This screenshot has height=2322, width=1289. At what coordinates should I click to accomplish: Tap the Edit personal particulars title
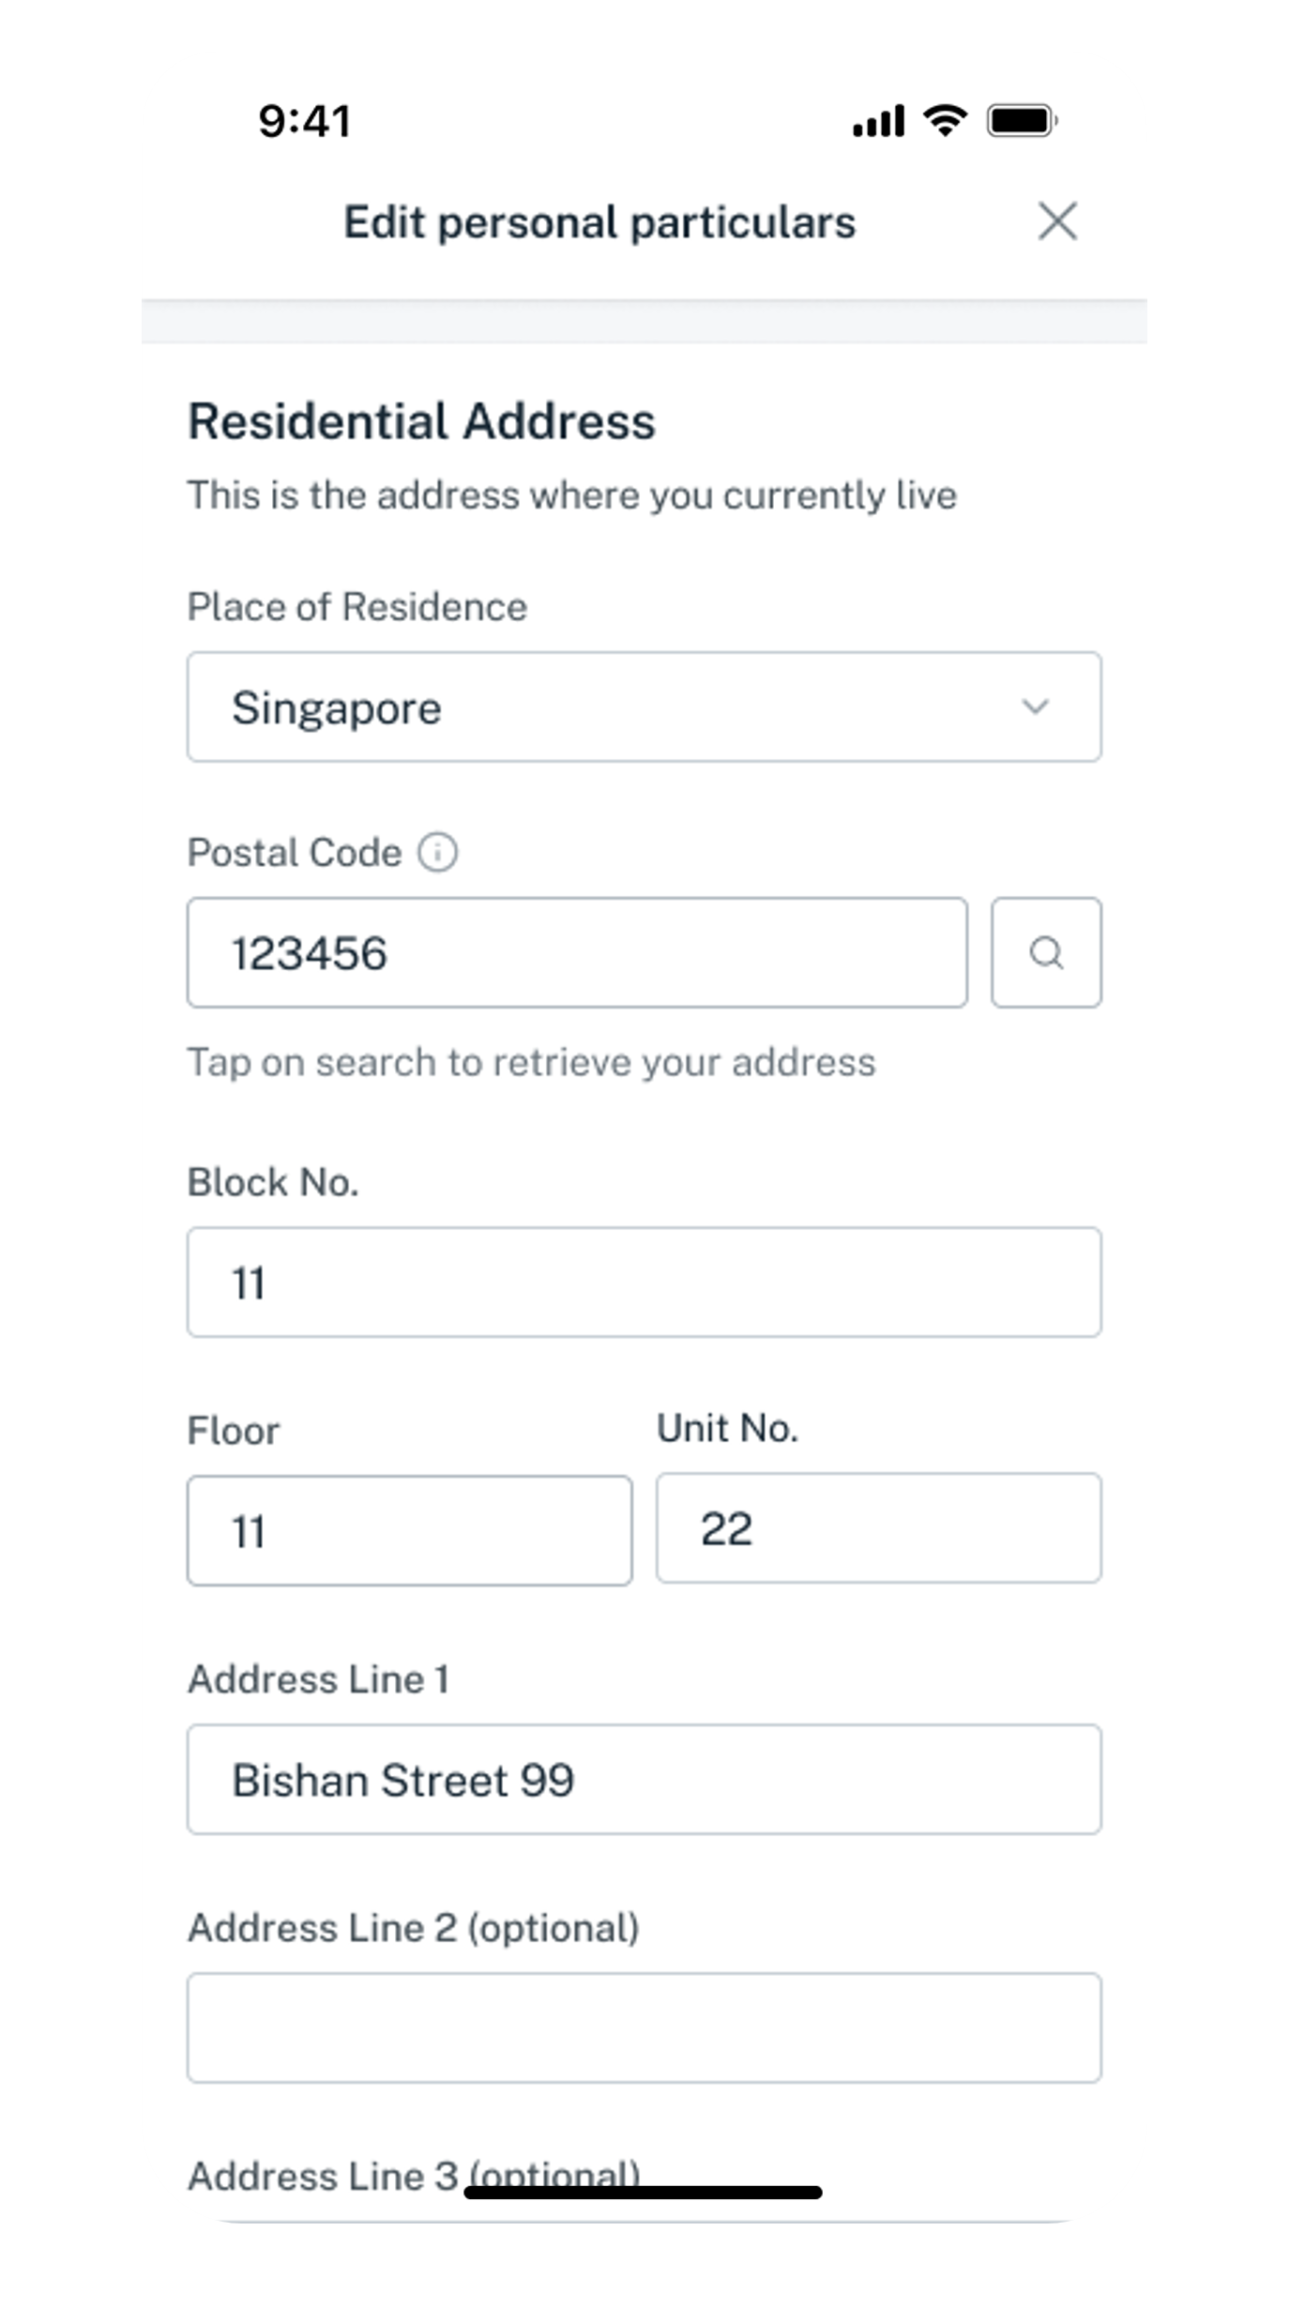599,221
